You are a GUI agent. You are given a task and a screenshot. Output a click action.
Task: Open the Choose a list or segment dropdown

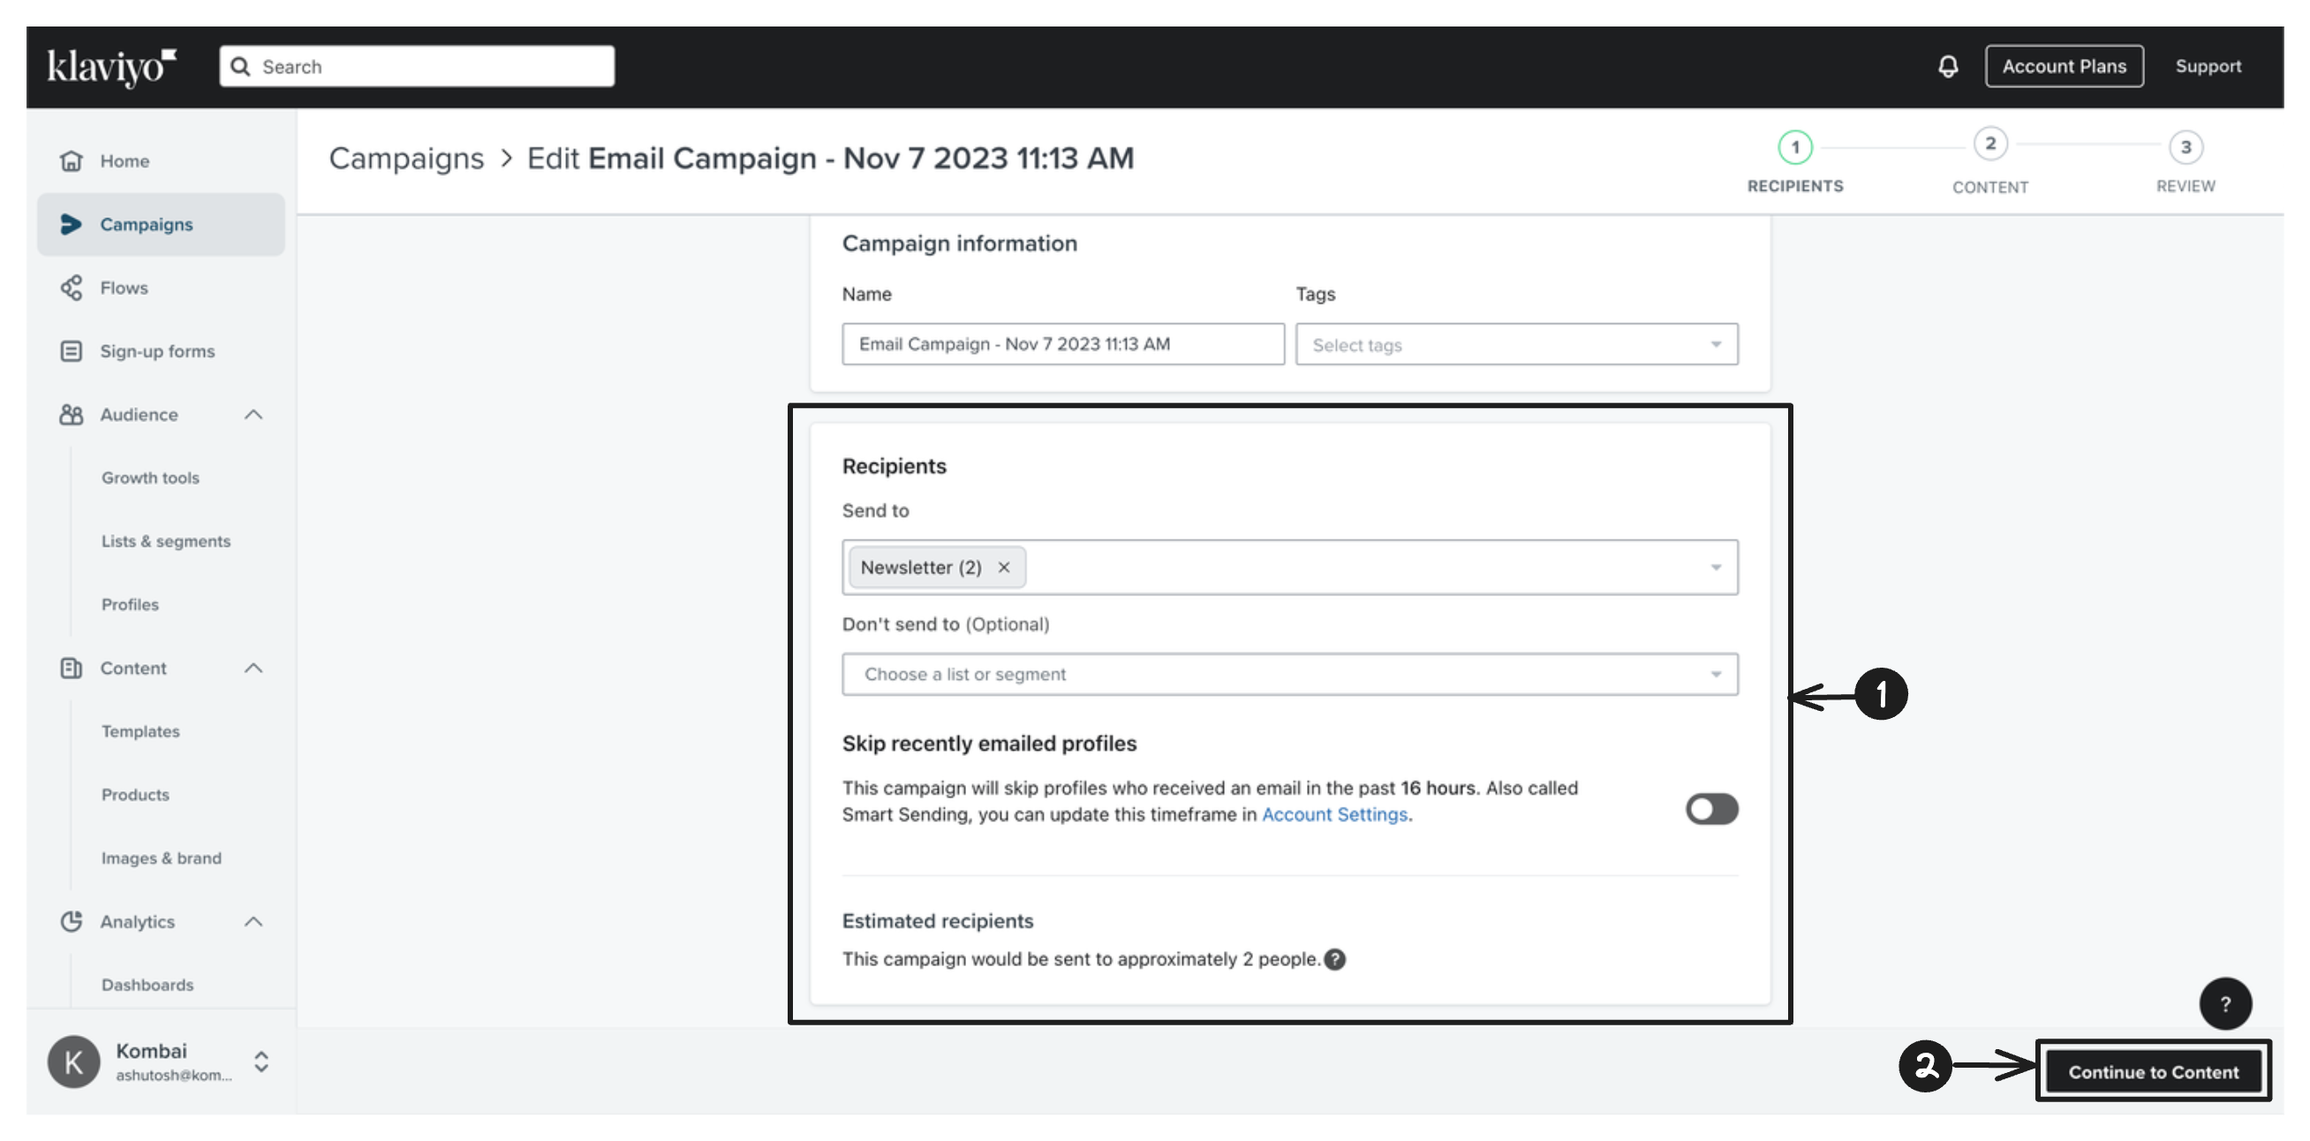(1289, 674)
